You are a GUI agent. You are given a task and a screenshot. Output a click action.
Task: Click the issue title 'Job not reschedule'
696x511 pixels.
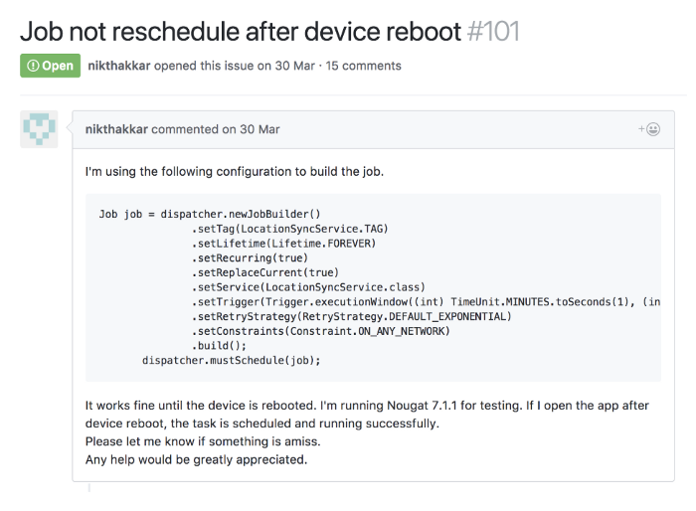point(241,31)
